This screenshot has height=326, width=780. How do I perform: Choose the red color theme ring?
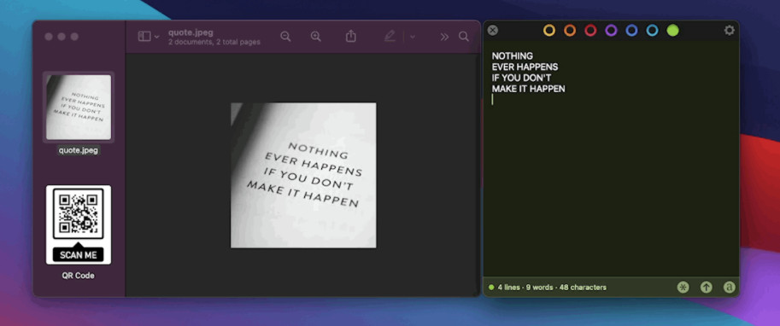[x=590, y=31]
